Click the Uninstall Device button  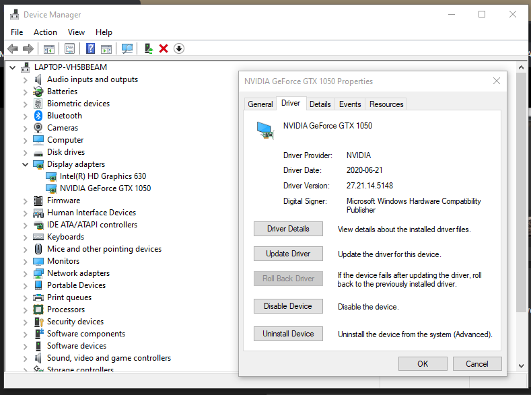click(x=288, y=334)
